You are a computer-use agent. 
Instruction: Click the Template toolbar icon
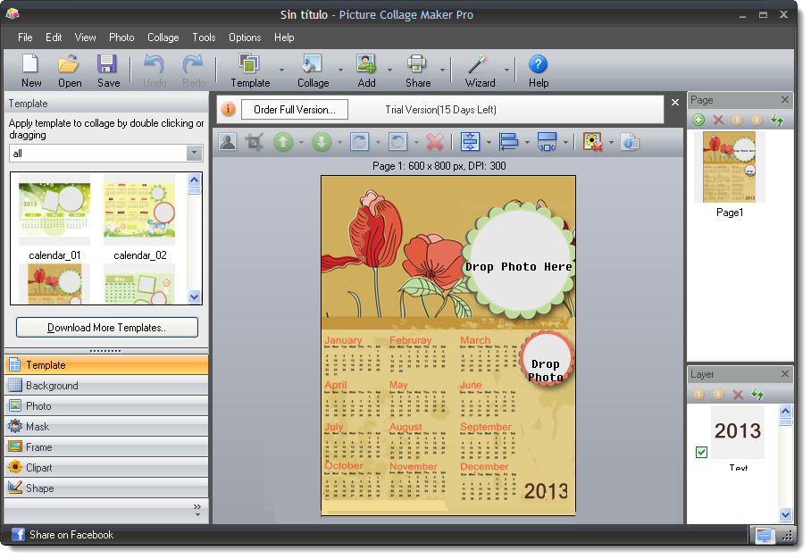250,71
